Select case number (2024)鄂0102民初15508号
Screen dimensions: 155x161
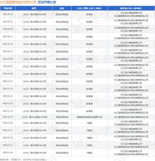pyautogui.click(x=34, y=117)
